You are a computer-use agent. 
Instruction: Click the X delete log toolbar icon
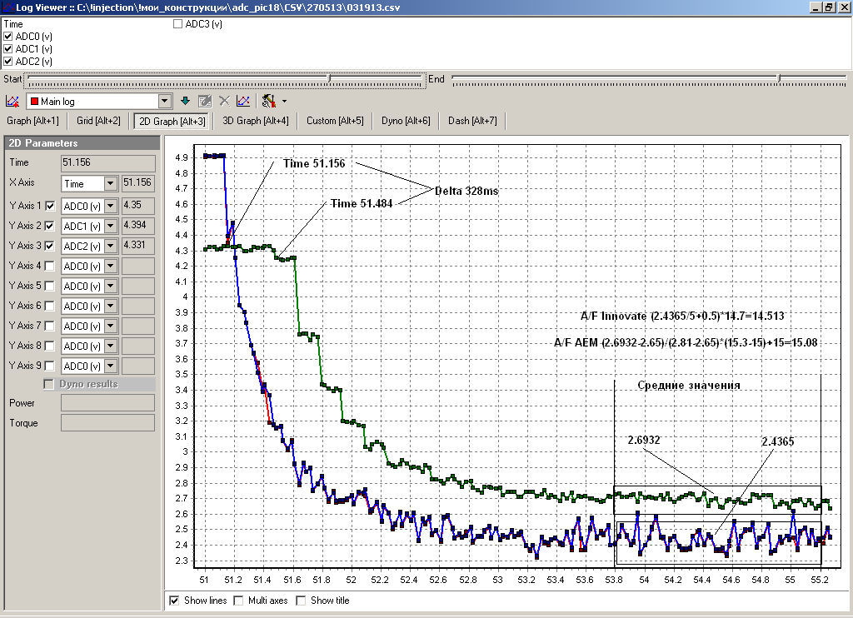pos(224,102)
